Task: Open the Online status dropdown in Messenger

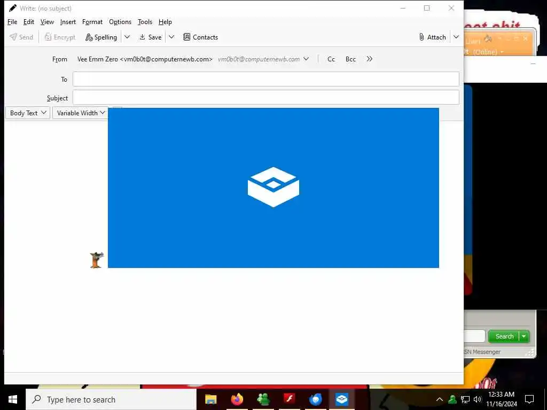Action: pos(488,52)
